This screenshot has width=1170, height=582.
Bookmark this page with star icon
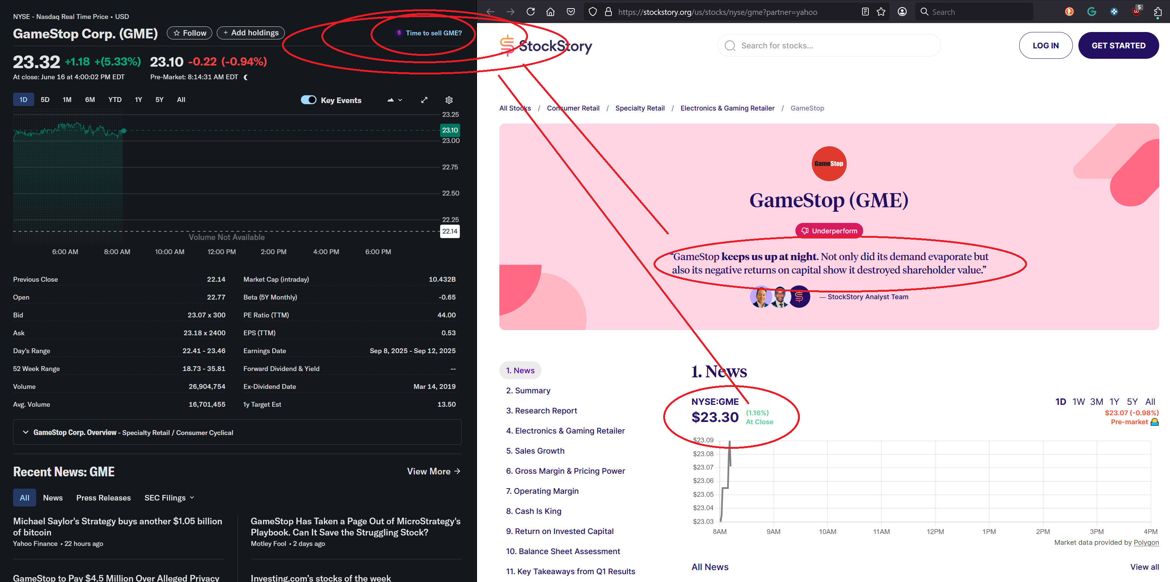[x=881, y=12]
